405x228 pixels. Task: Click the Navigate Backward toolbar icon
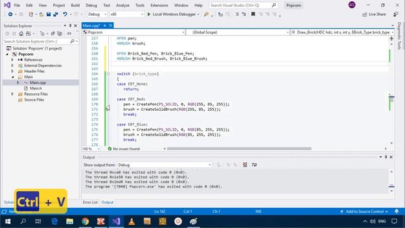tap(10, 14)
